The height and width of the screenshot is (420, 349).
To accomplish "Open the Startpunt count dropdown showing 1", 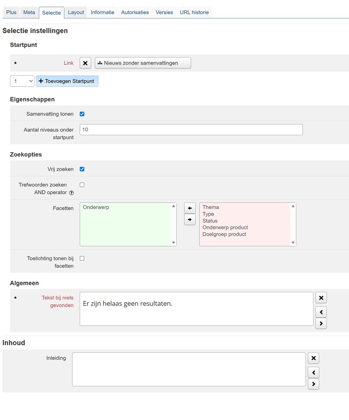I will tap(22, 81).
